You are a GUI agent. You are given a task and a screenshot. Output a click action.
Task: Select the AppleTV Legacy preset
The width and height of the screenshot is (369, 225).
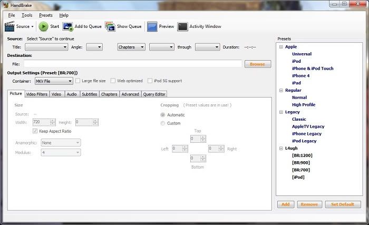tap(308, 126)
